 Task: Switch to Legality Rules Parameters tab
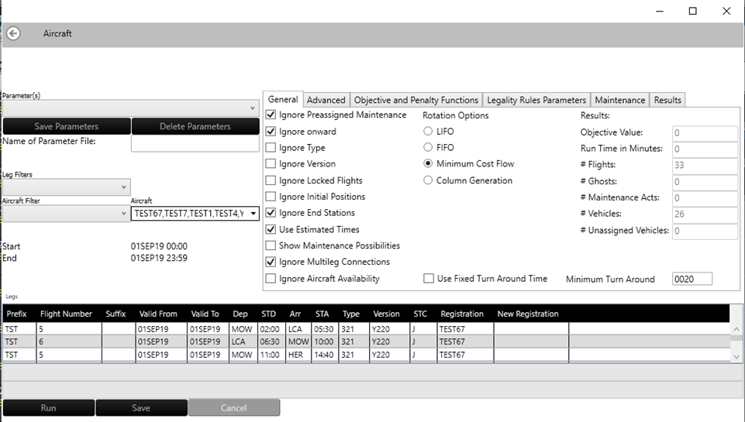[x=536, y=100]
